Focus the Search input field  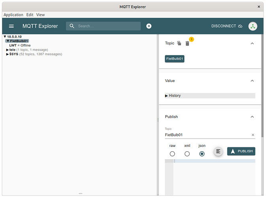[x=103, y=26]
